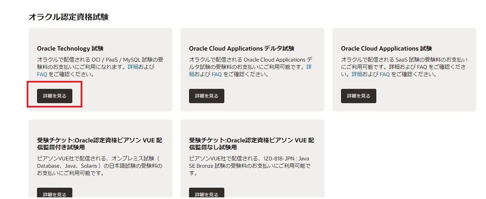The height and width of the screenshot is (199, 486).
Task: Select the オラクル認定資格試験 section heading
Action: tap(68, 17)
